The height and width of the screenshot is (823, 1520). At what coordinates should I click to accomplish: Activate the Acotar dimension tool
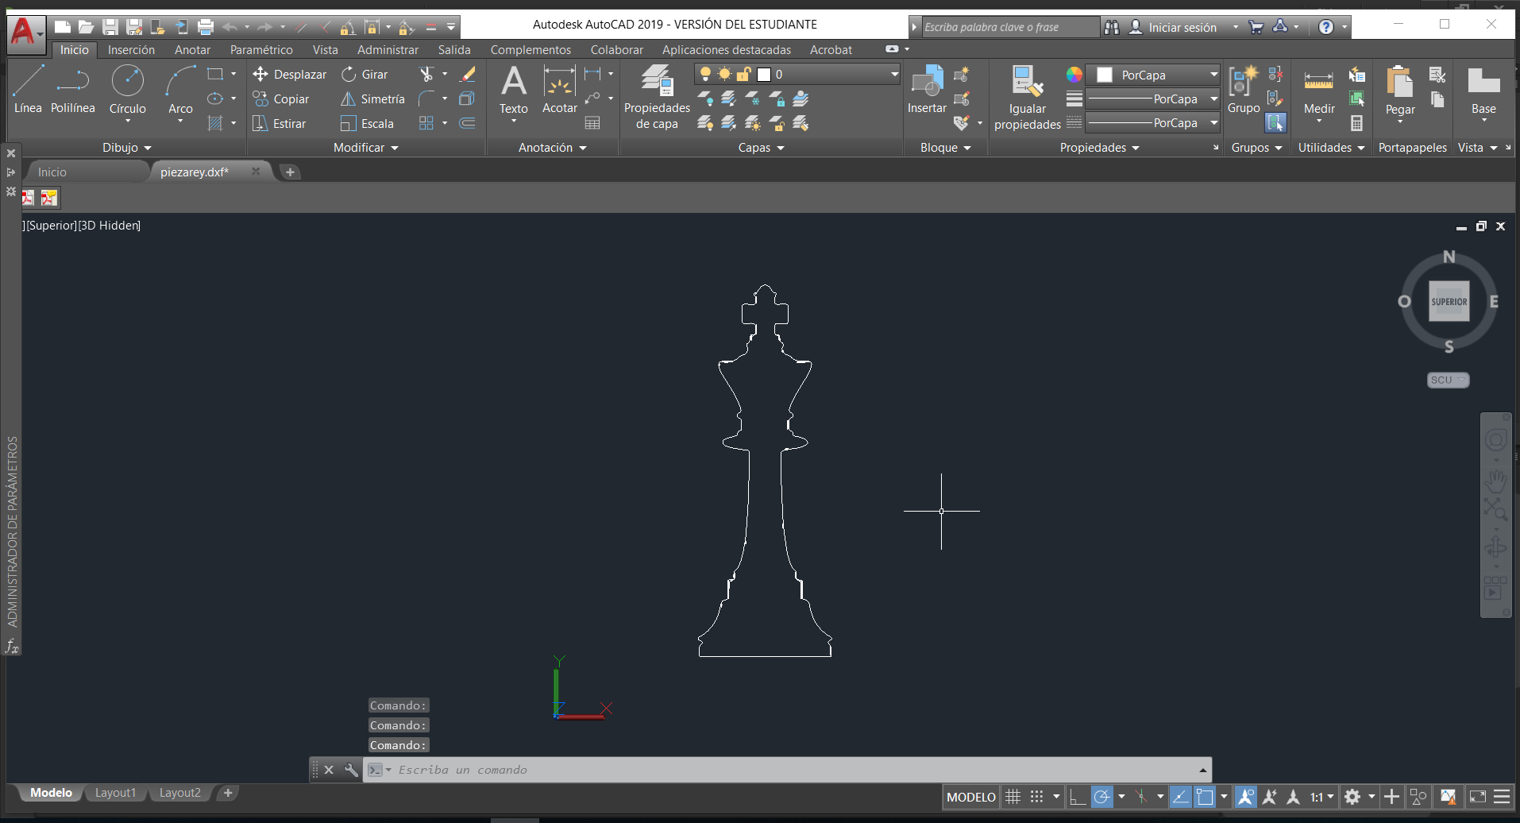point(560,90)
